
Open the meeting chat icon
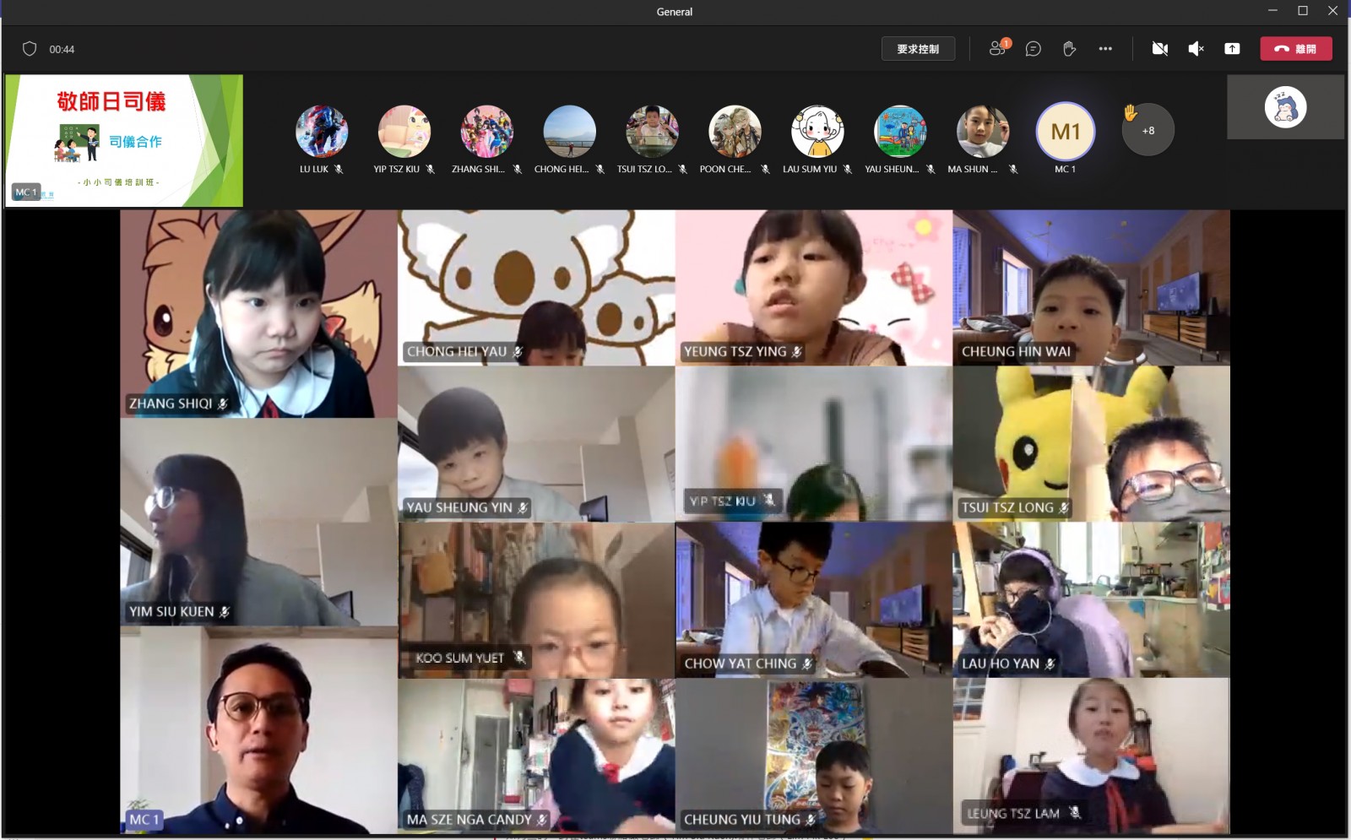[1033, 49]
